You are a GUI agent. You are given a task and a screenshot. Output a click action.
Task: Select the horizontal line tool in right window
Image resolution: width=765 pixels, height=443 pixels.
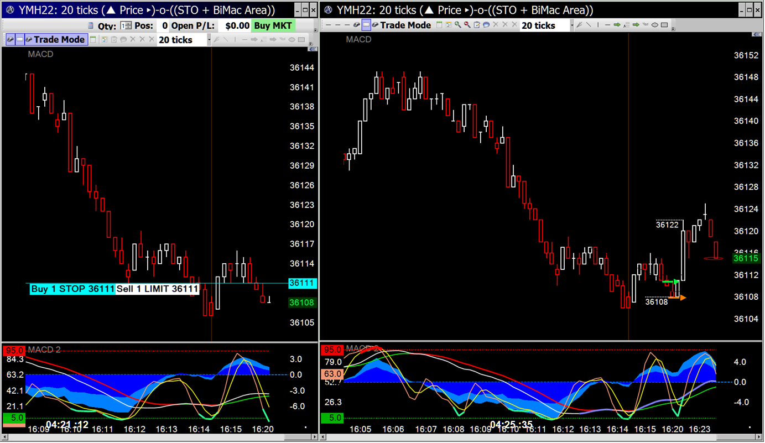click(607, 25)
